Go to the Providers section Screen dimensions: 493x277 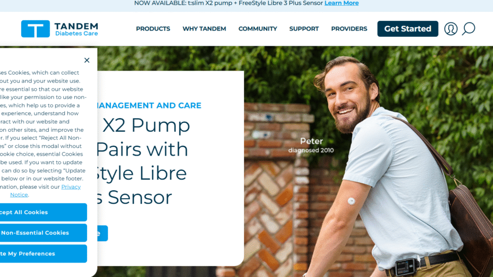pyautogui.click(x=349, y=29)
